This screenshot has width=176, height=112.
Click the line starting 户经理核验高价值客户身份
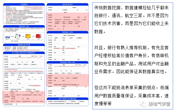tap(131, 56)
